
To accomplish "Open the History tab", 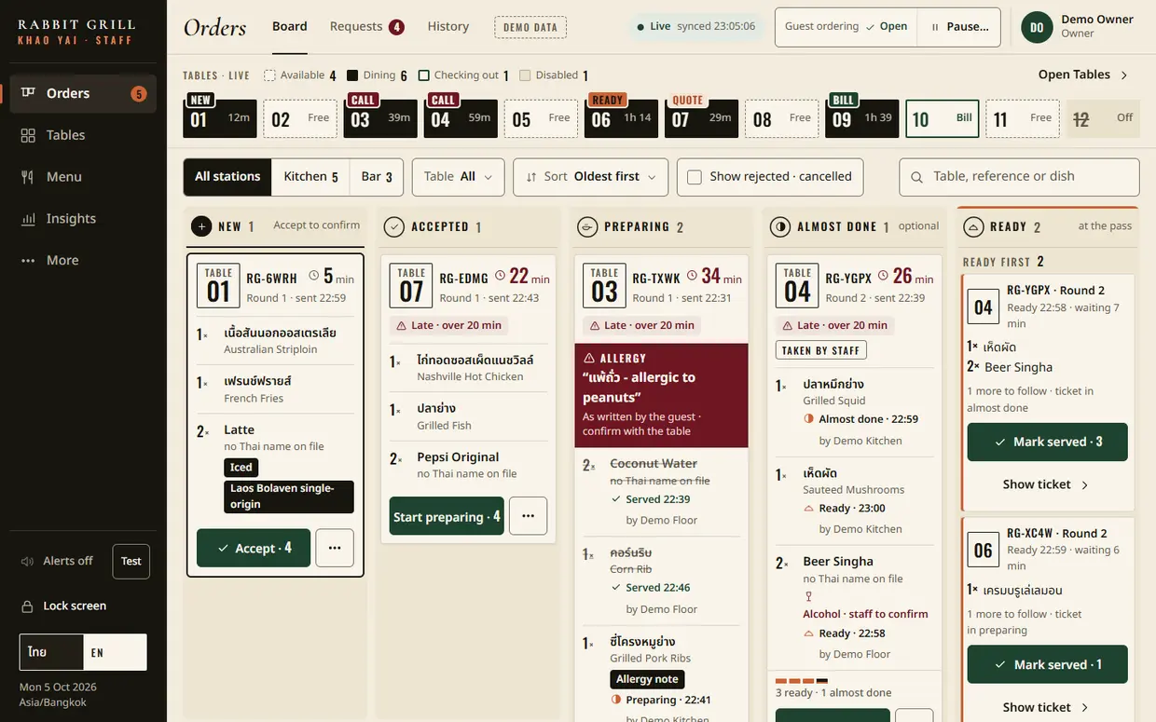I will point(448,26).
